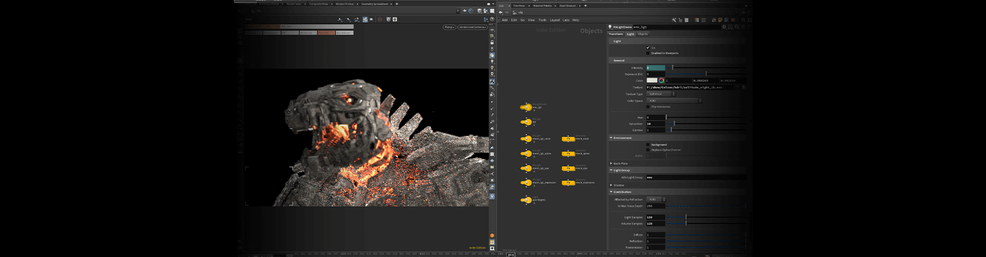
Task: Enable Replace Alpha Channel checkbox
Action: (x=648, y=150)
